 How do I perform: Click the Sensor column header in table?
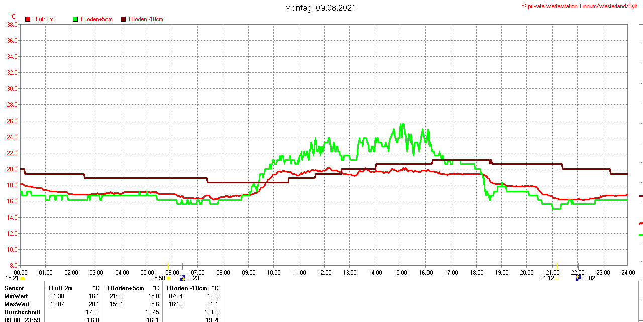click(14, 288)
